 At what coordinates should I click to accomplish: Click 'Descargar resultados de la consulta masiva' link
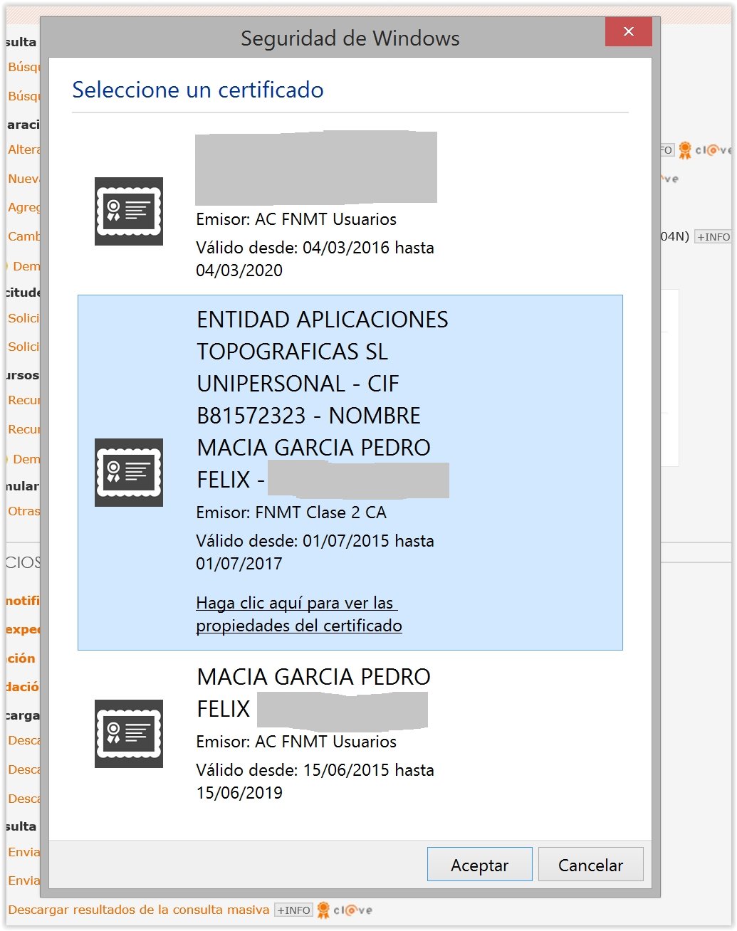[139, 910]
